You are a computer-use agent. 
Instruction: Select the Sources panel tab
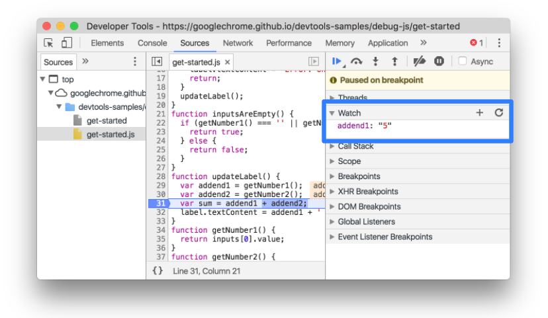pyautogui.click(x=195, y=43)
